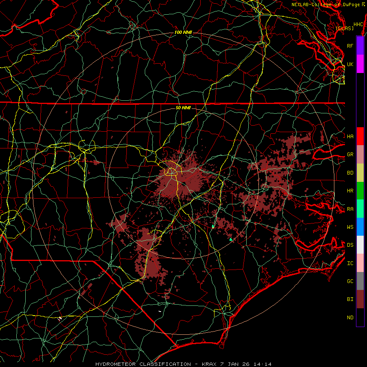Click the 'WS' legend label
Screen dimensions: 367x367
[x=350, y=227]
